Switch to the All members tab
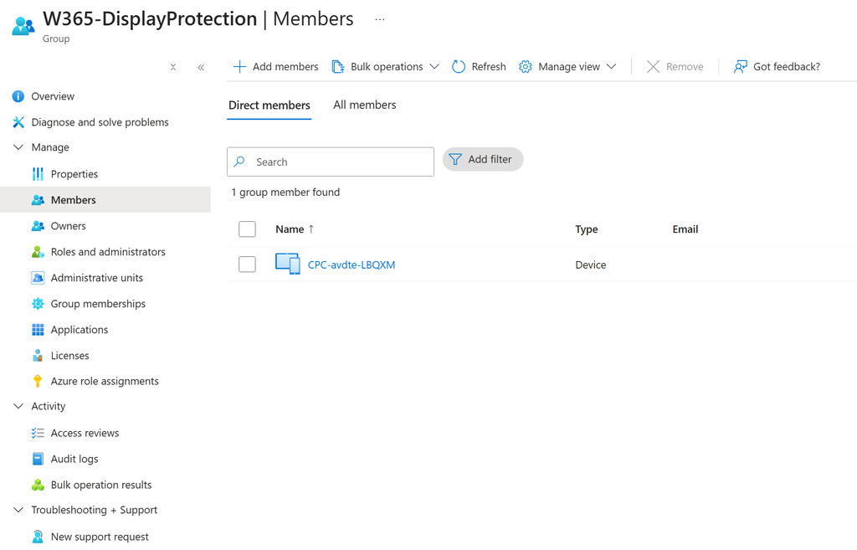This screenshot has width=857, height=550. coord(365,105)
